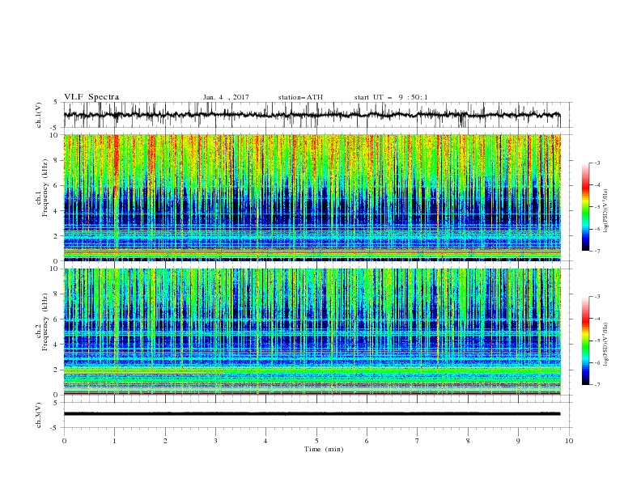Image resolution: width=641 pixels, height=495 pixels.
Task: Click the lower color bar's "log(PSD)(V²/Hz)" label
Action: 606,344
